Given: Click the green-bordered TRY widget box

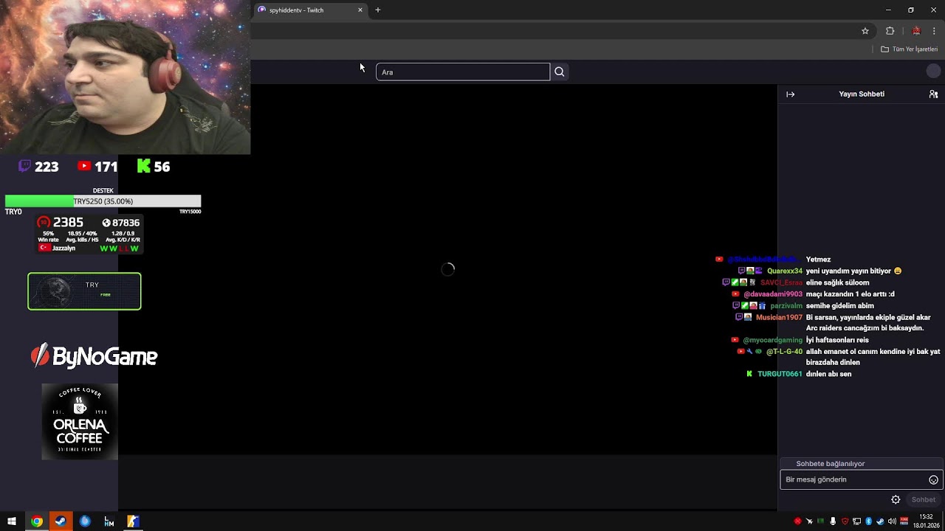Looking at the screenshot, I should click(84, 291).
